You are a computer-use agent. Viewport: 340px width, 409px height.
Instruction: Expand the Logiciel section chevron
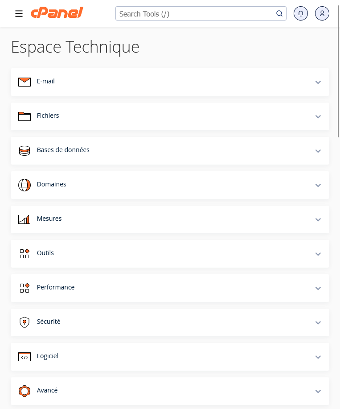318,357
